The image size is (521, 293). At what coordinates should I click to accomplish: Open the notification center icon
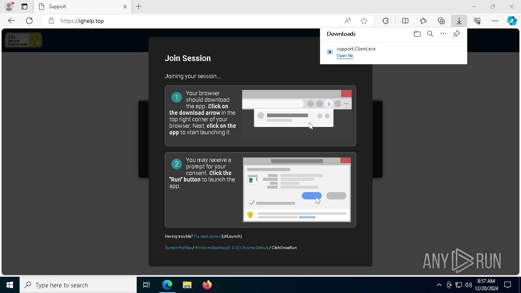[508, 285]
